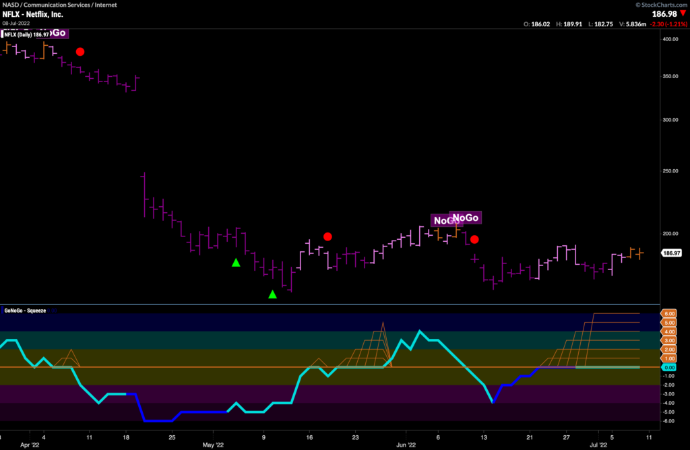Click the -6.00 squeeze axis label
Screen dimensions: 690x450
pyautogui.click(x=669, y=421)
